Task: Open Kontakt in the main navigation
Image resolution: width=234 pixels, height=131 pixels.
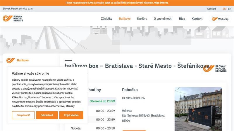Action: pos(197,19)
